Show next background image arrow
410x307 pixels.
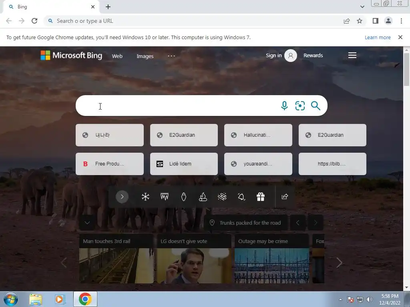click(x=316, y=223)
